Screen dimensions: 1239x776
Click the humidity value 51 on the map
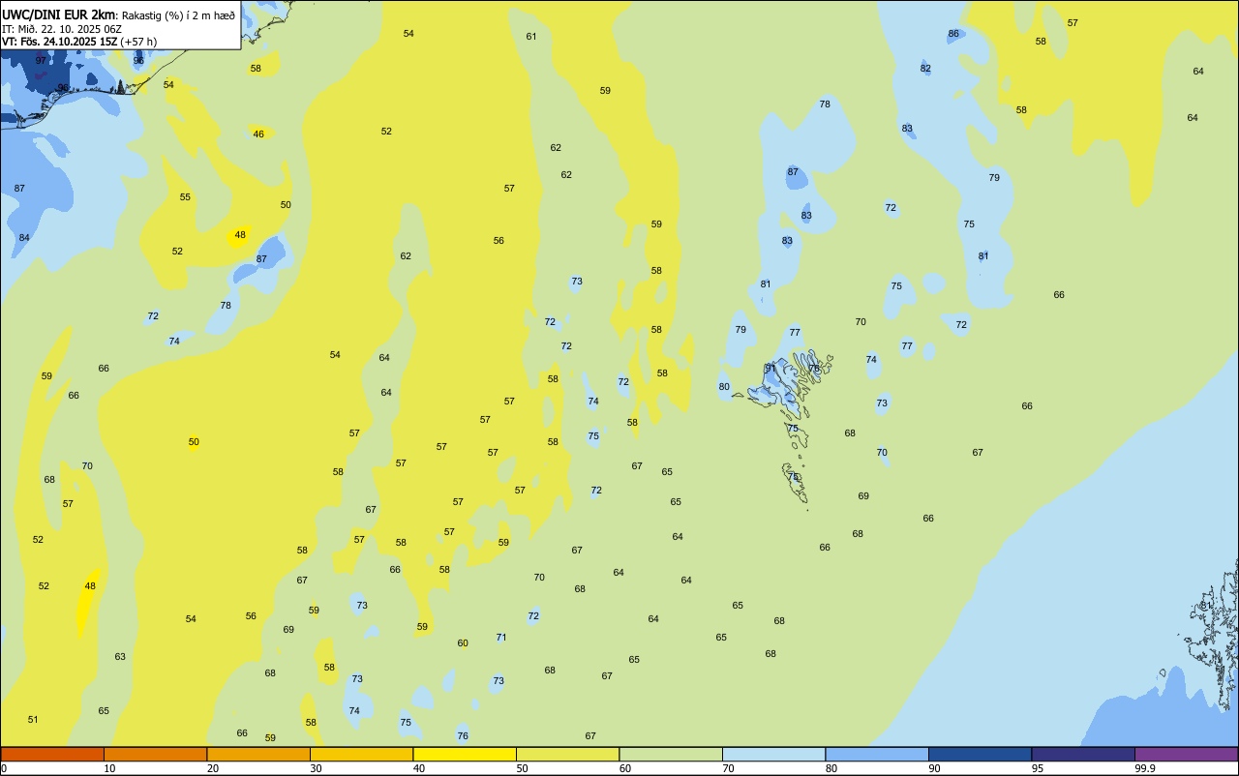click(x=33, y=719)
